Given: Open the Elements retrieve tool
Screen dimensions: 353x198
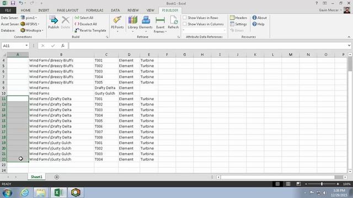Looking at the screenshot, I should [146, 24].
